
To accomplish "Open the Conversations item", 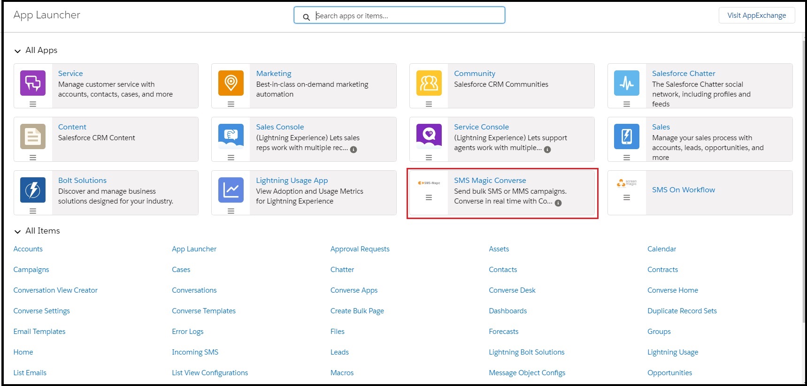I will [194, 290].
